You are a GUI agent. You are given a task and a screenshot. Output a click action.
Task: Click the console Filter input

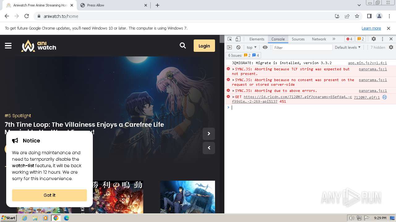coord(302,47)
